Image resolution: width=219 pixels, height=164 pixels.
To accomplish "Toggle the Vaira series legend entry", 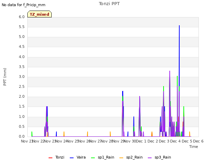I will tap(78, 157).
